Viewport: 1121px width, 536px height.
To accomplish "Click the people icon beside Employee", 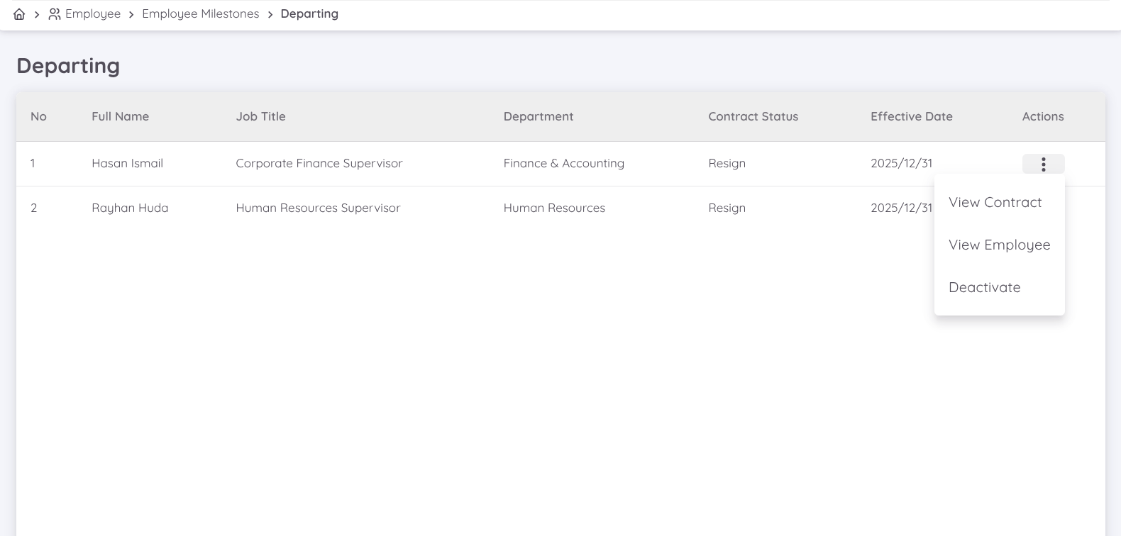I will coord(54,14).
